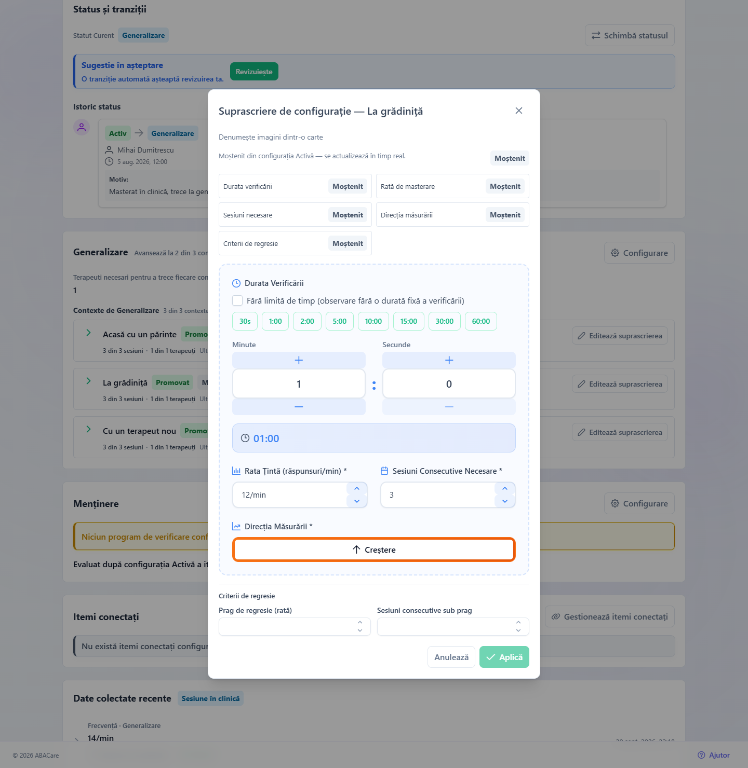Set duration to 60:00 preset

(x=481, y=321)
